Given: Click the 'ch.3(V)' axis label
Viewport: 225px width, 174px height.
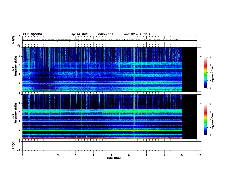Looking at the screenshot, I should tap(14, 146).
